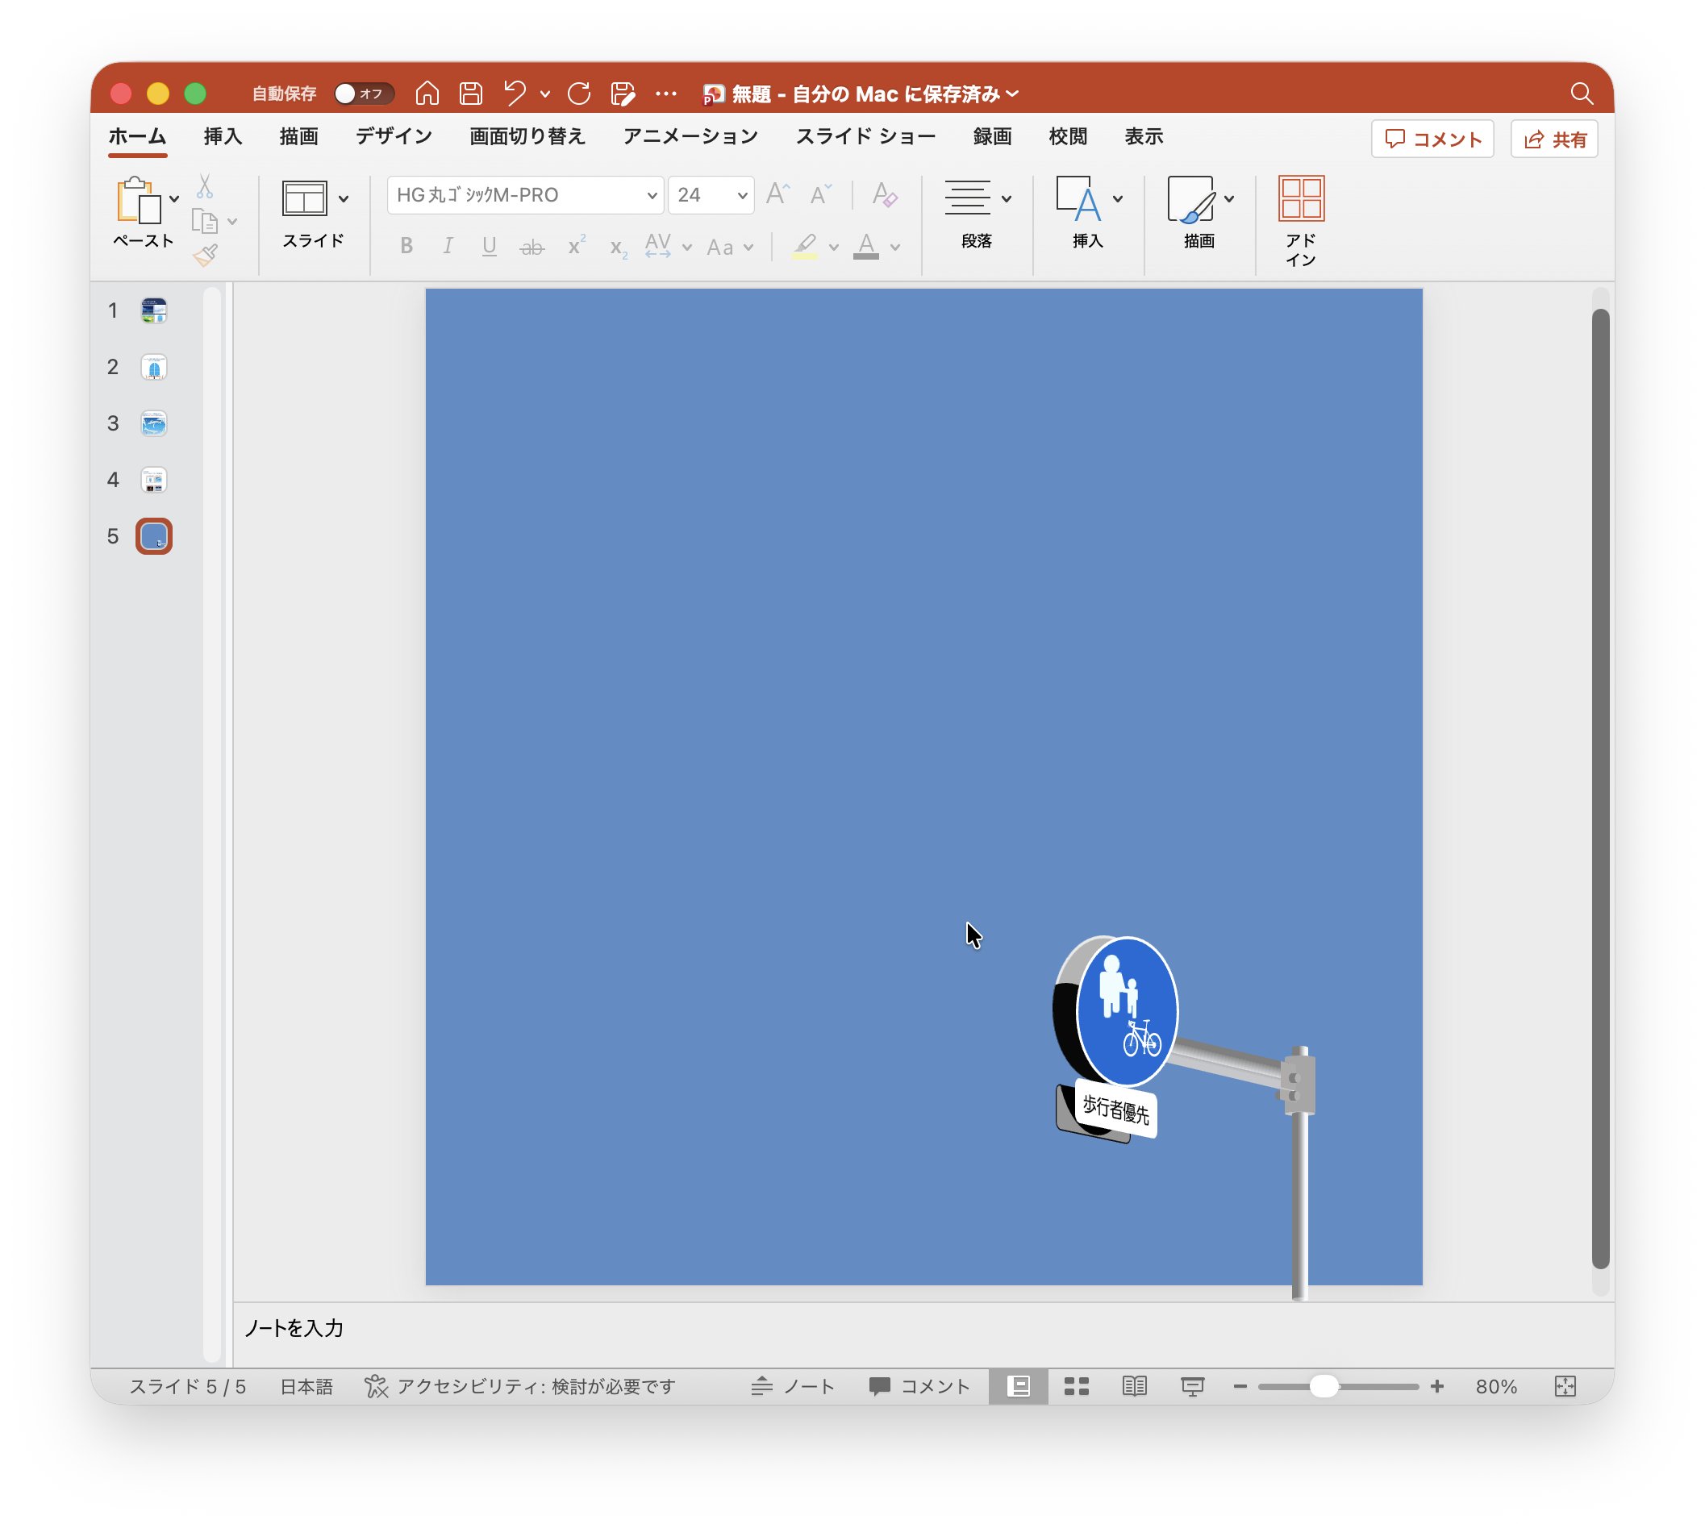This screenshot has width=1705, height=1524.
Task: Click the Save icon in title bar
Action: 471,94
